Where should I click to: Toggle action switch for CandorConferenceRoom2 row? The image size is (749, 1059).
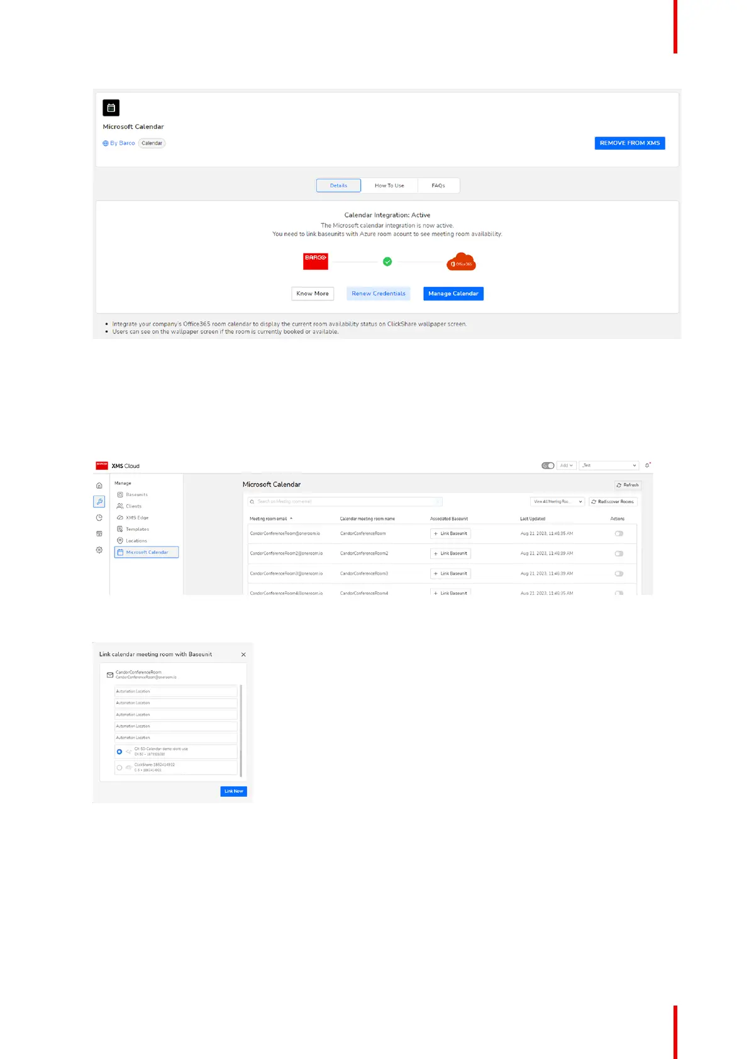(619, 553)
